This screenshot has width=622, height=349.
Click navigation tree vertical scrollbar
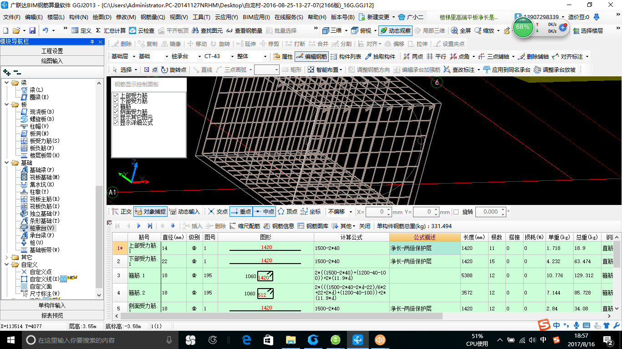tap(99, 236)
